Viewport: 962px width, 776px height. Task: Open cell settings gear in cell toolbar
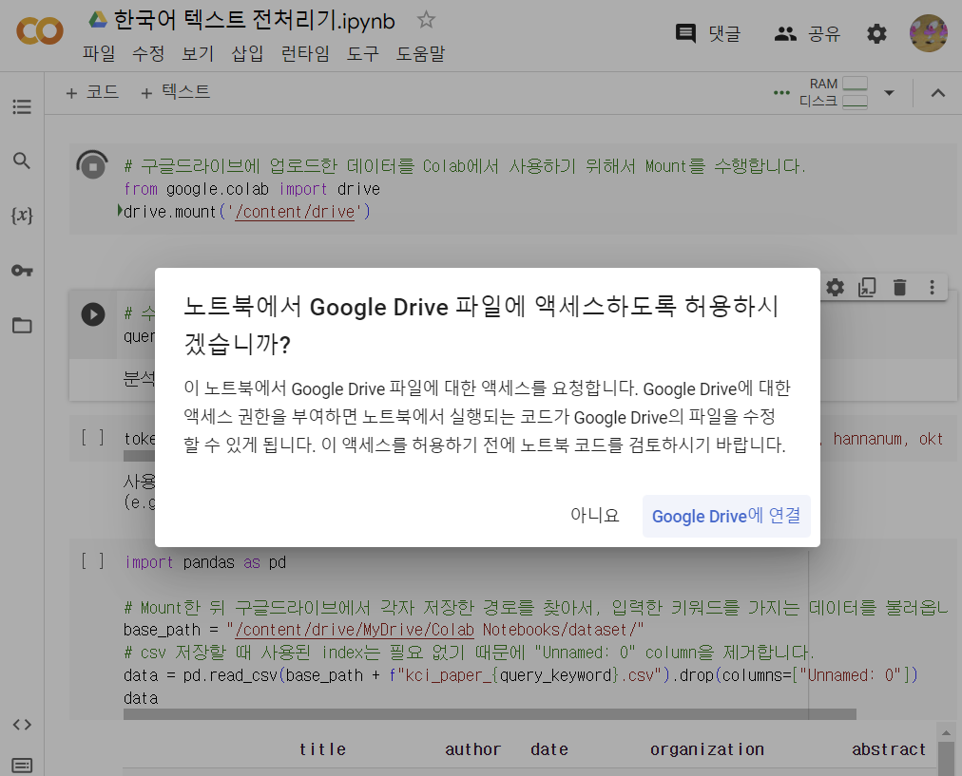point(835,287)
